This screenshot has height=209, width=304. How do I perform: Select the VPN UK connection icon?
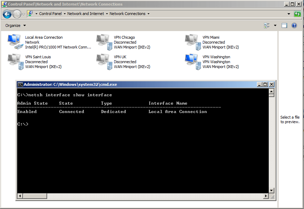(x=103, y=61)
